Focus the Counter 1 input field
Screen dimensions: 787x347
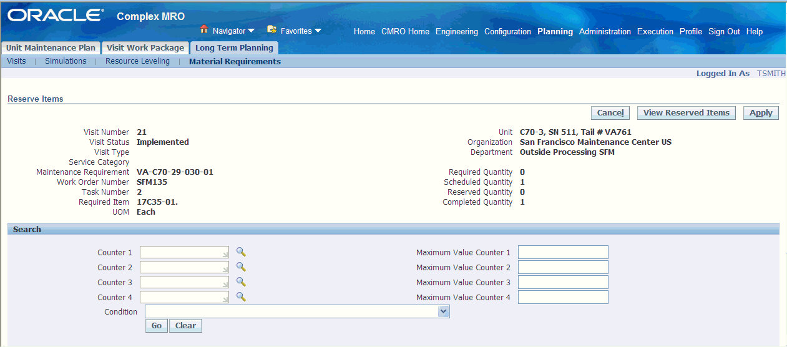(x=185, y=252)
